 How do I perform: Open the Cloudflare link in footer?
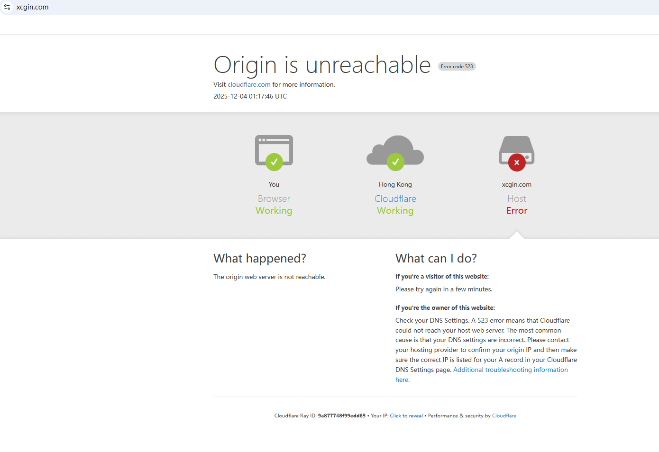point(504,416)
